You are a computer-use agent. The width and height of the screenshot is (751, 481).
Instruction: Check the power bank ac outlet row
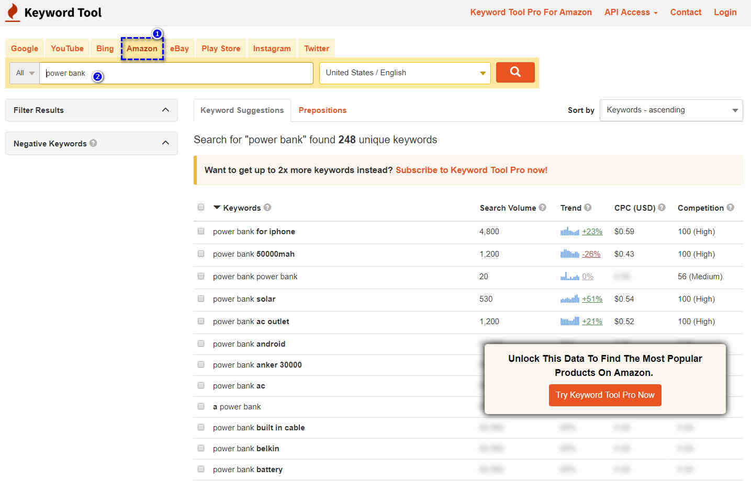click(201, 321)
